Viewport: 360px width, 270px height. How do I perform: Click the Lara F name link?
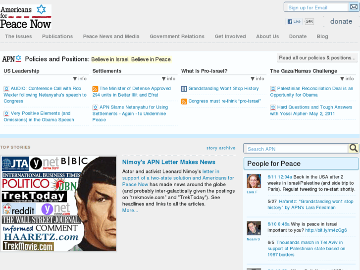point(252,192)
